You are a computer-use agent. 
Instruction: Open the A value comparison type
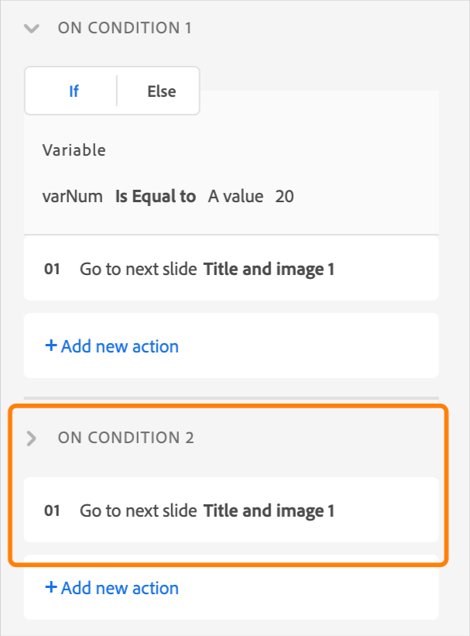[x=235, y=197]
